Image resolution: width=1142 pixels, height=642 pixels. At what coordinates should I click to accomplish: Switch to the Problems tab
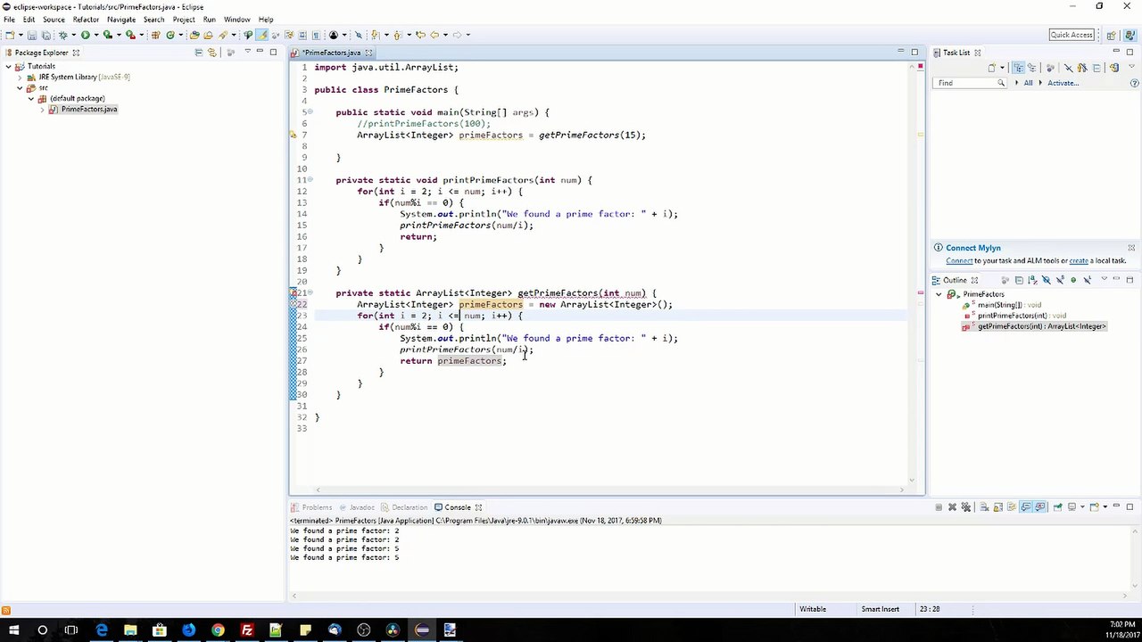click(317, 507)
